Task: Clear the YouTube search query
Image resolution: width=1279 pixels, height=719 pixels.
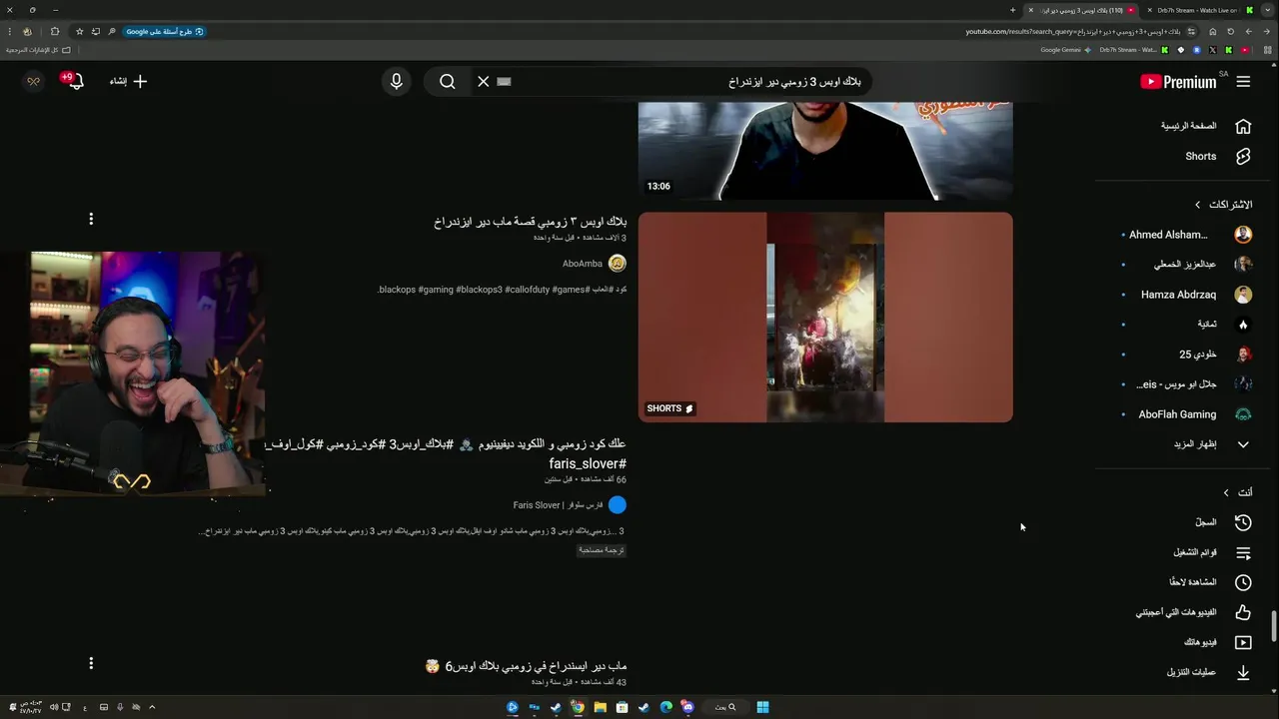Action: pyautogui.click(x=484, y=82)
